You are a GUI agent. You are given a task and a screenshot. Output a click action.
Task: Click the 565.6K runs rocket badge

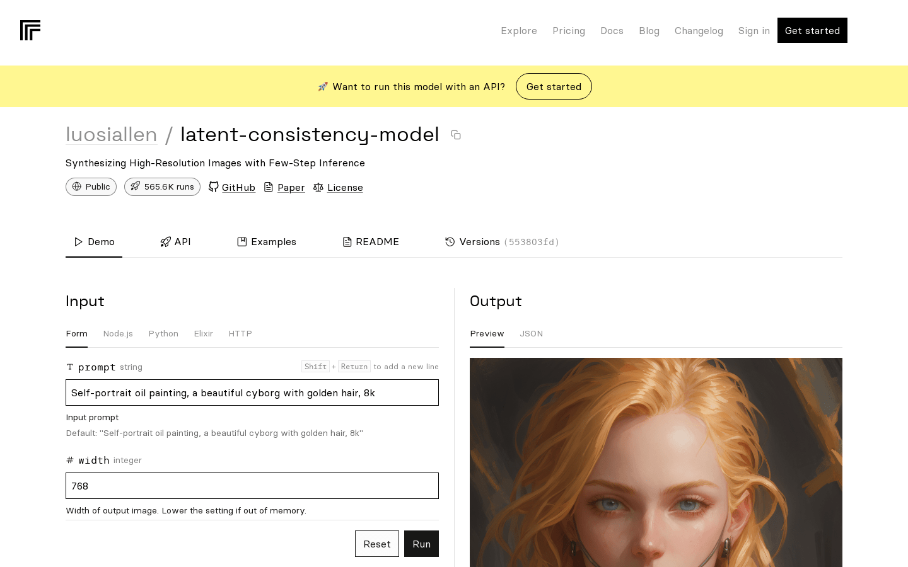(x=162, y=186)
